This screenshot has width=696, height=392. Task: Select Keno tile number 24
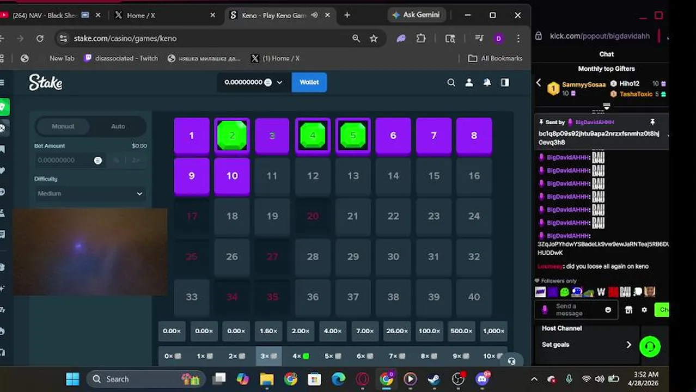(474, 216)
